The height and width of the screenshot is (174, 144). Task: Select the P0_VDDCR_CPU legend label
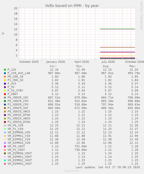[x=18, y=101]
